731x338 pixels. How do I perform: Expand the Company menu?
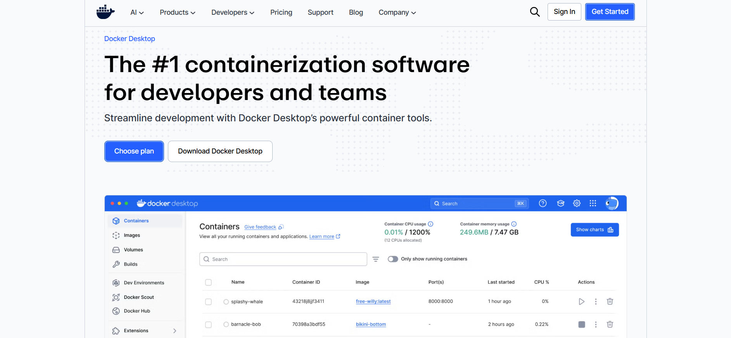(397, 12)
